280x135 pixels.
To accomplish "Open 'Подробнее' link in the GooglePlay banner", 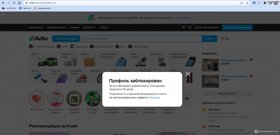I will pyautogui.click(x=182, y=18).
